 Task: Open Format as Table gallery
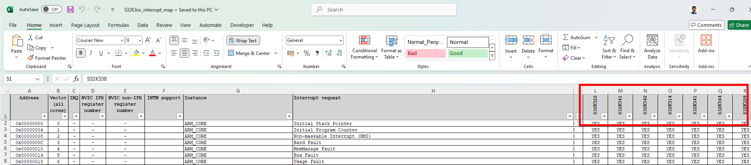[x=391, y=47]
